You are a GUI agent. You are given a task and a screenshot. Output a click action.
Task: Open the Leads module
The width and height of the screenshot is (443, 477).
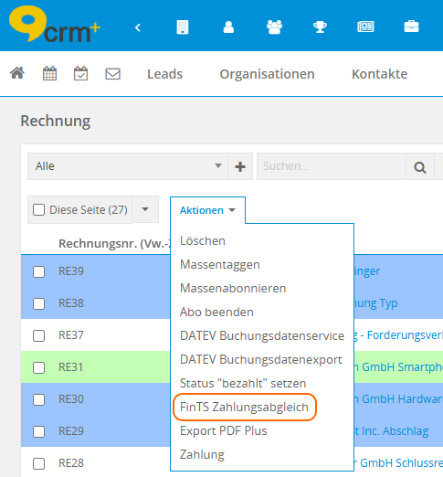[164, 74]
